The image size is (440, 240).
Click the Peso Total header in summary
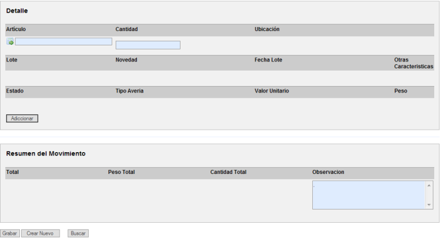[x=121, y=172]
